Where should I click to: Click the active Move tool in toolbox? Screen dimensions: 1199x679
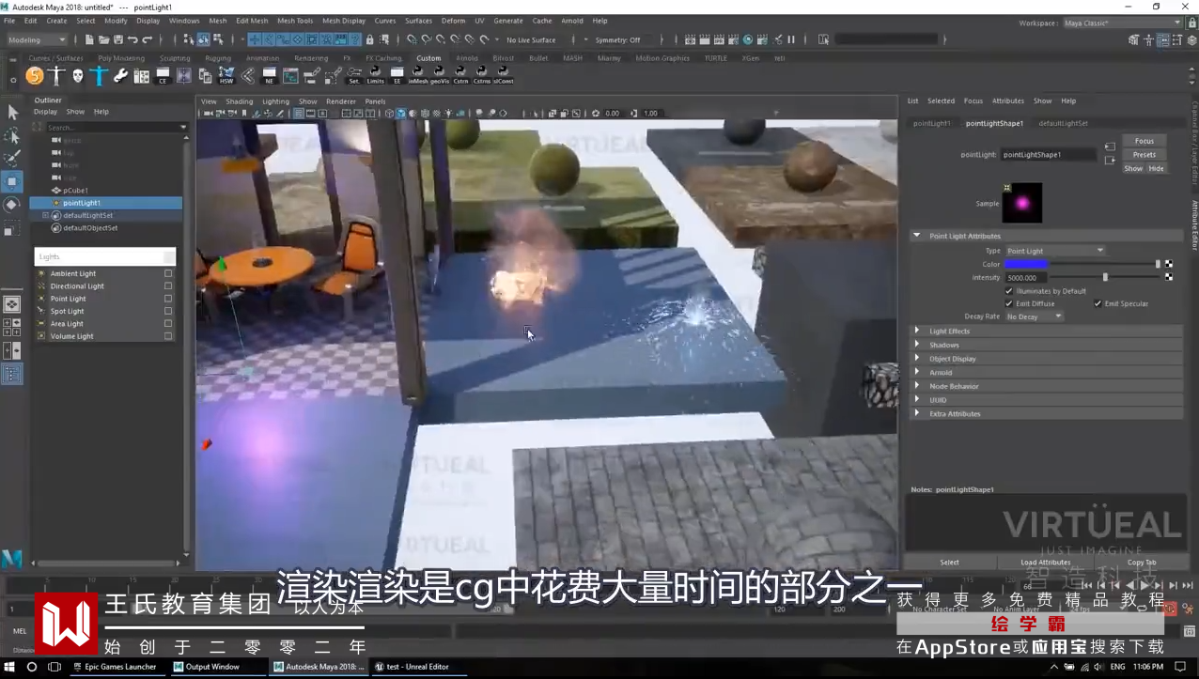point(12,181)
